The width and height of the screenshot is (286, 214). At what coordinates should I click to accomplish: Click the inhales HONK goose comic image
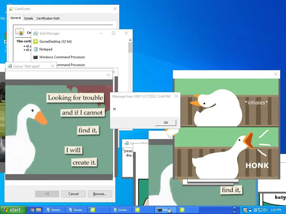pyautogui.click(x=227, y=129)
